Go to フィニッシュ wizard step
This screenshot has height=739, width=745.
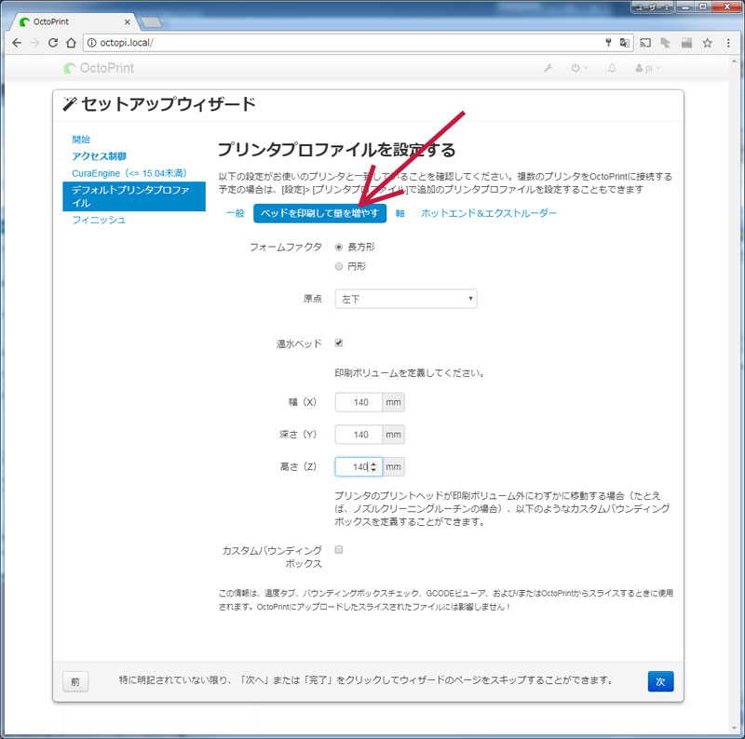[x=99, y=220]
